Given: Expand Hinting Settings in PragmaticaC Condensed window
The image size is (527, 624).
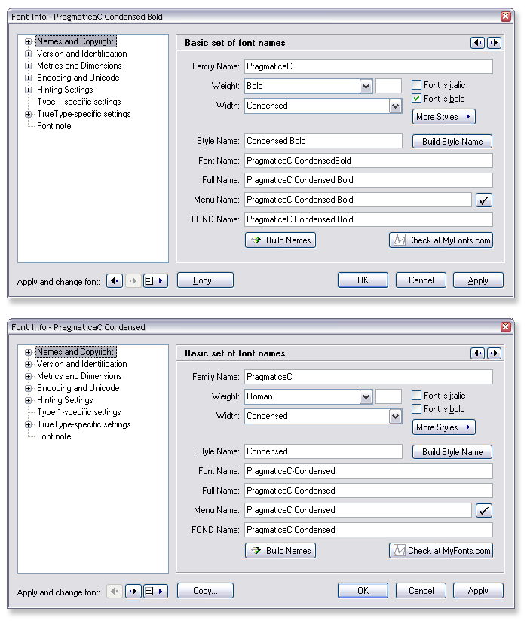Looking at the screenshot, I should point(28,400).
